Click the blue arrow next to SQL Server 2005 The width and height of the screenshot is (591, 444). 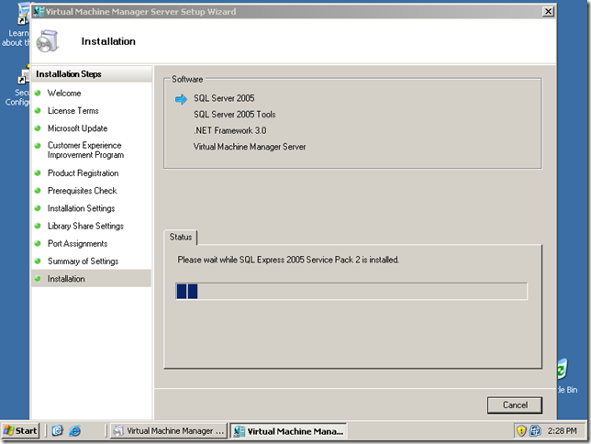click(182, 99)
